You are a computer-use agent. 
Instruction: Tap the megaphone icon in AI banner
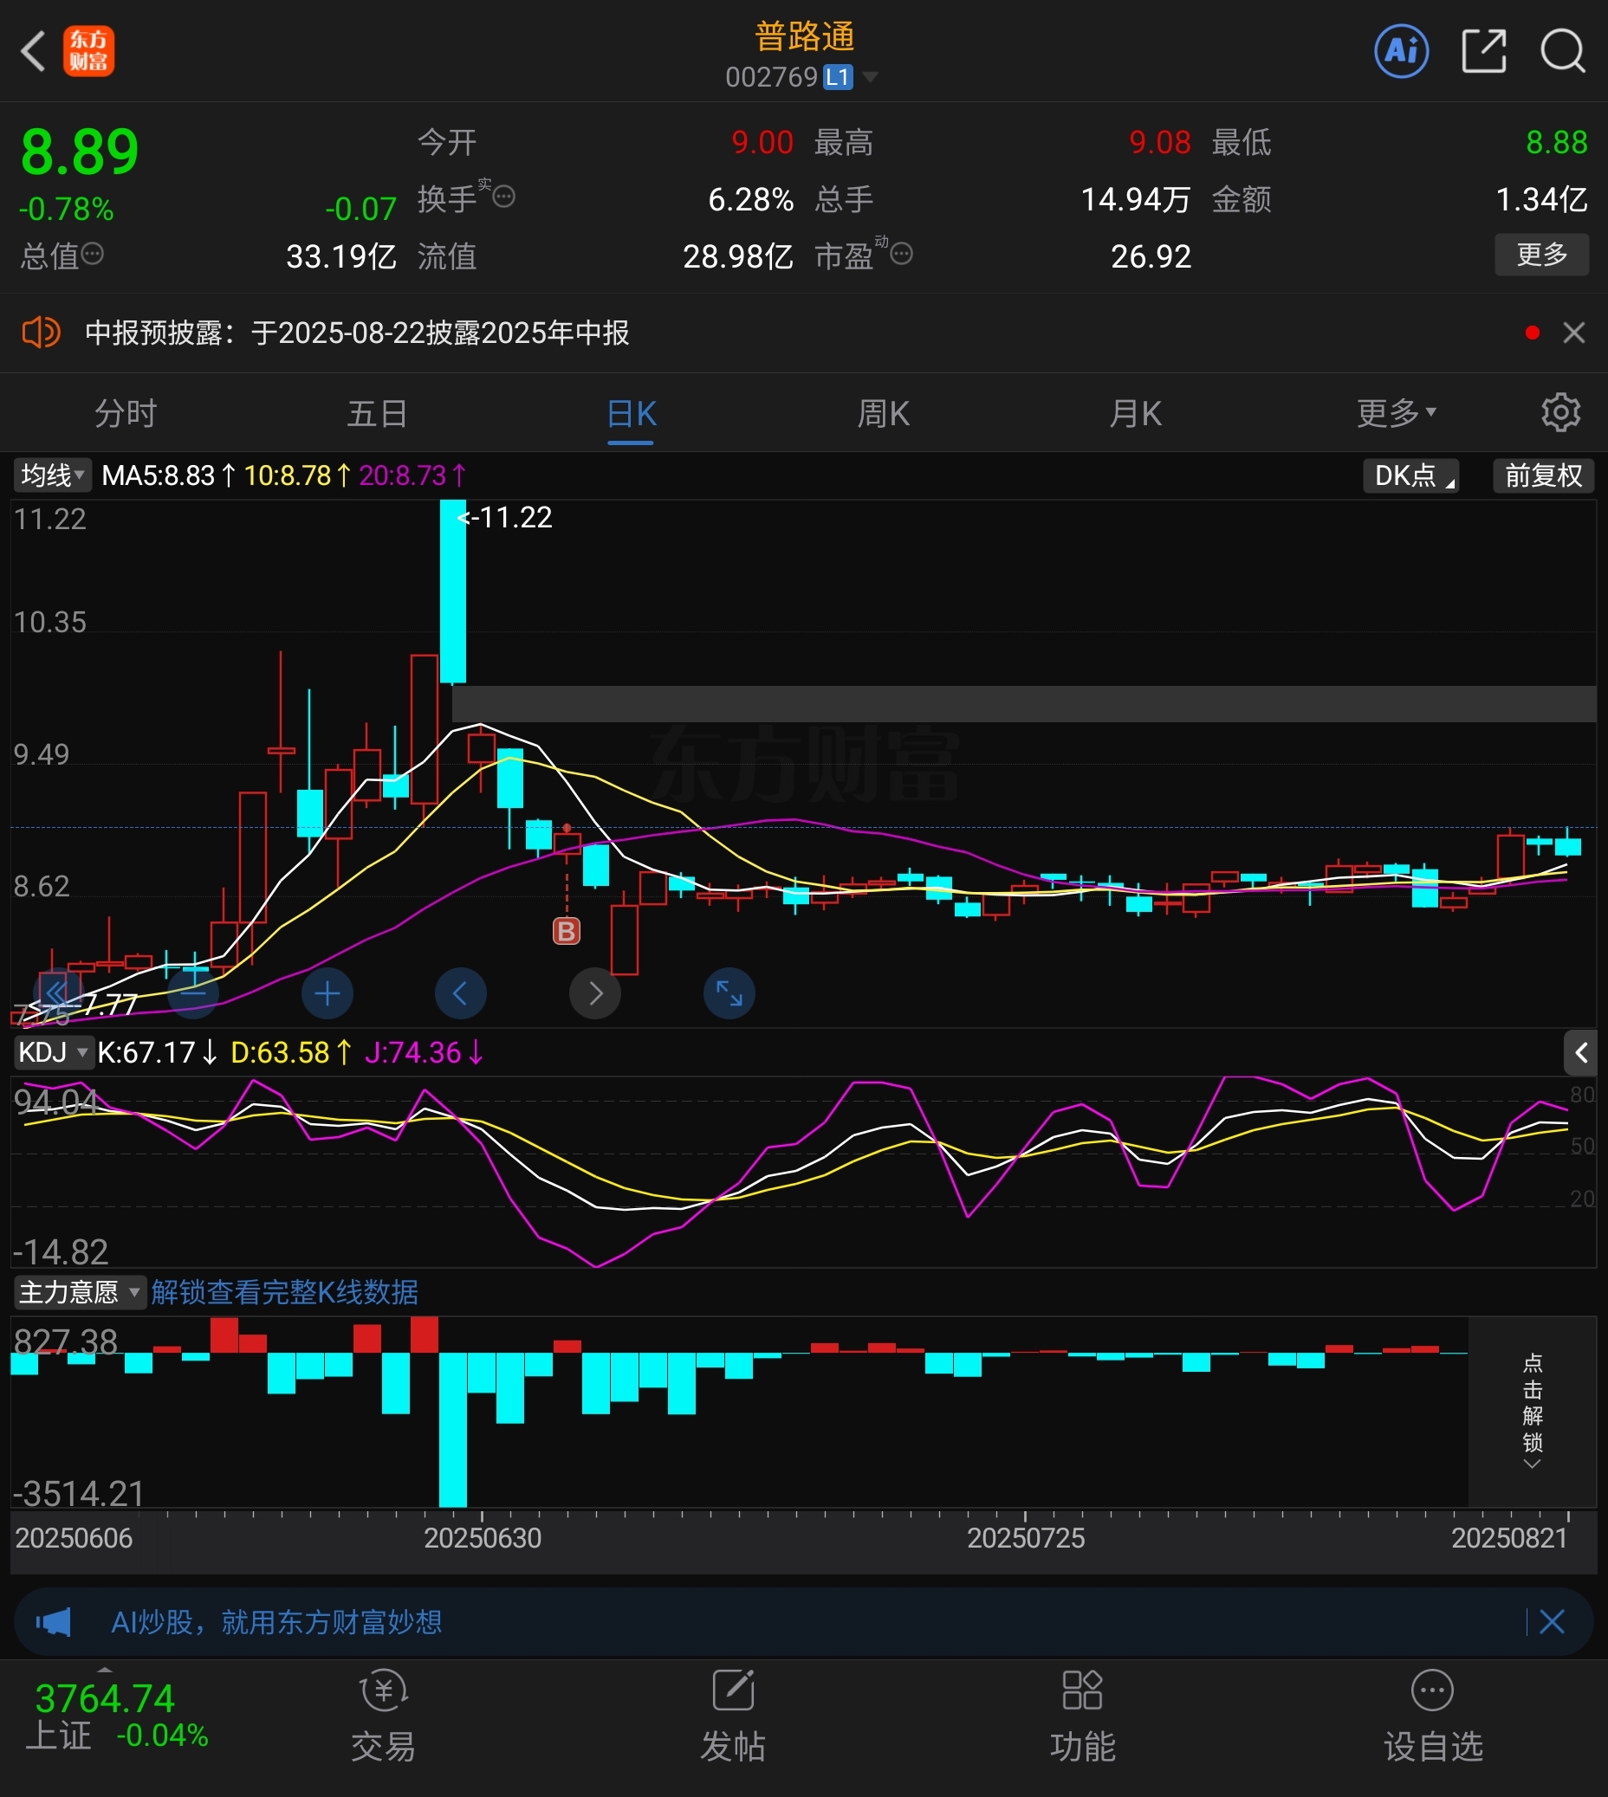(x=53, y=1622)
